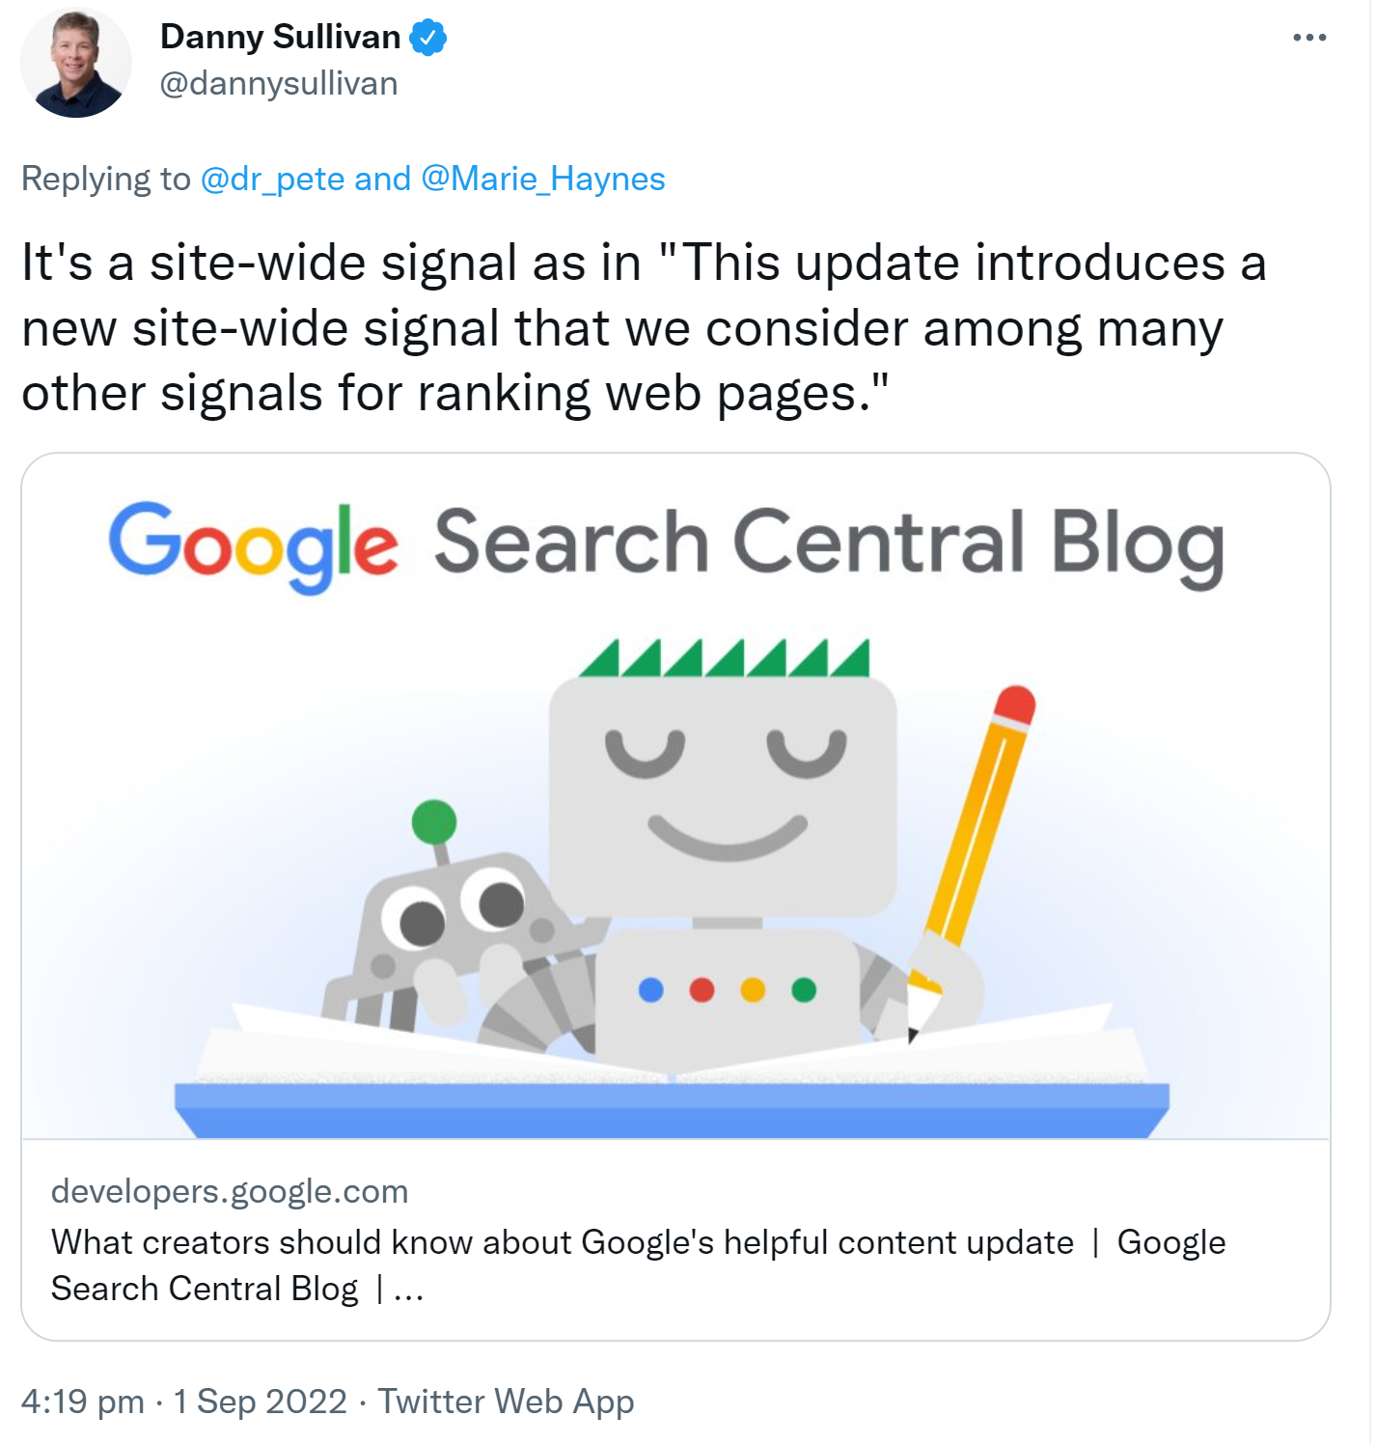Open the tweet options ellipsis menu
The image size is (1376, 1444).
[x=1310, y=37]
